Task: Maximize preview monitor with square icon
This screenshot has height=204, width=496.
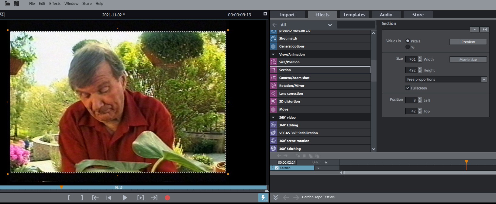Action: coord(265,14)
